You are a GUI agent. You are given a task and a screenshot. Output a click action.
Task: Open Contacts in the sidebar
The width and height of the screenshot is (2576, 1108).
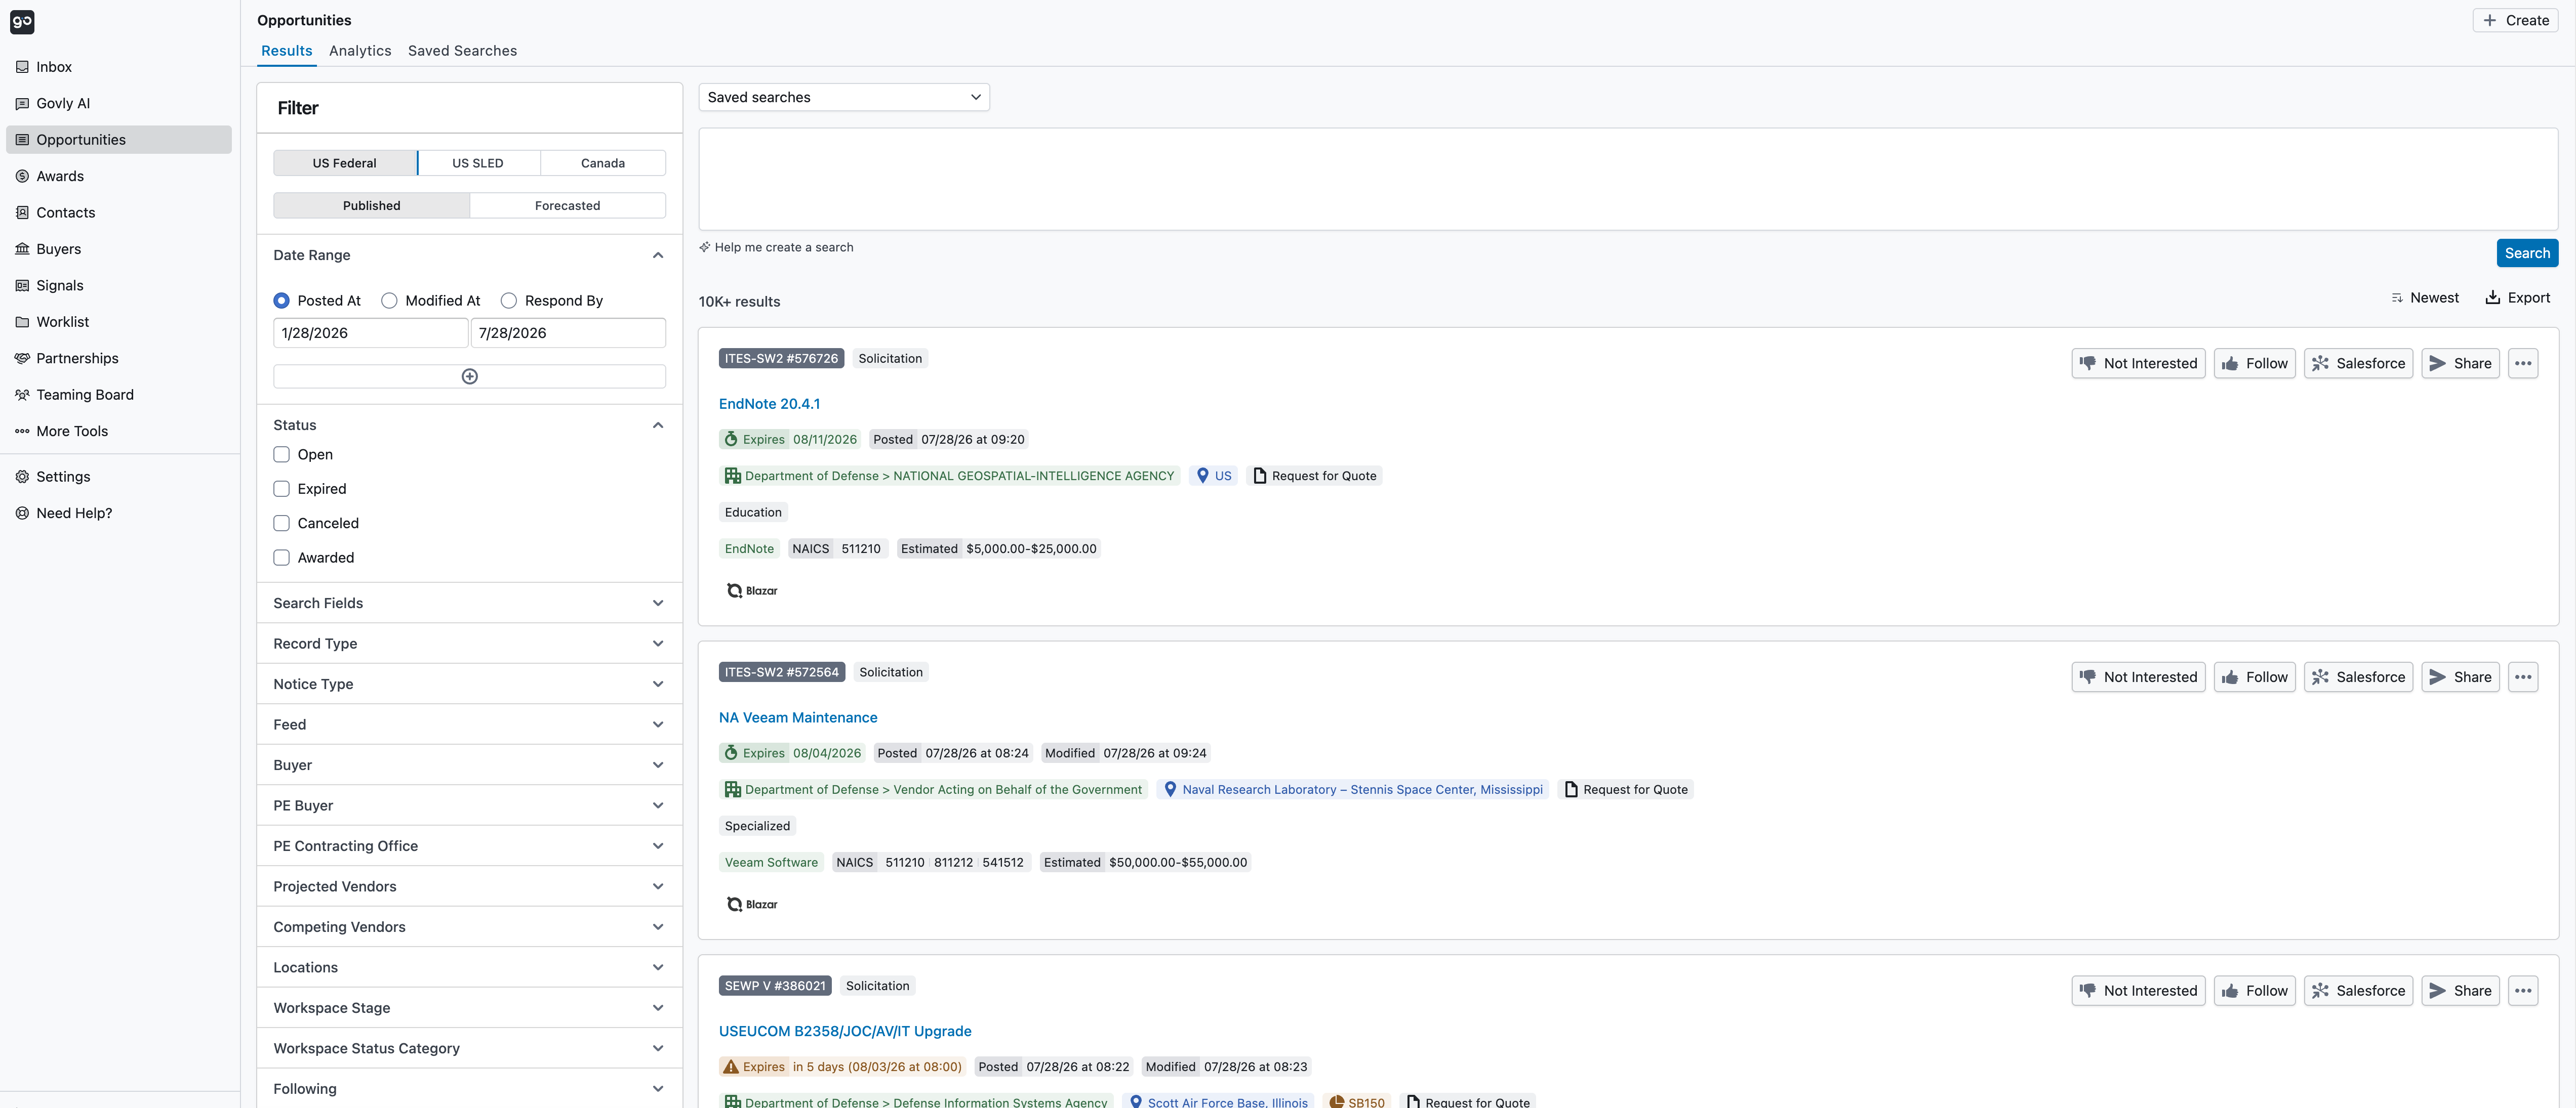pos(118,213)
